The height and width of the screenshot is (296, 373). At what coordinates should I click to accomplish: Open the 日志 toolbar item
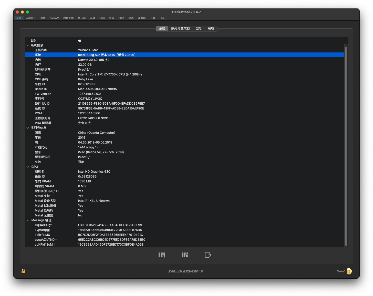[162, 18]
